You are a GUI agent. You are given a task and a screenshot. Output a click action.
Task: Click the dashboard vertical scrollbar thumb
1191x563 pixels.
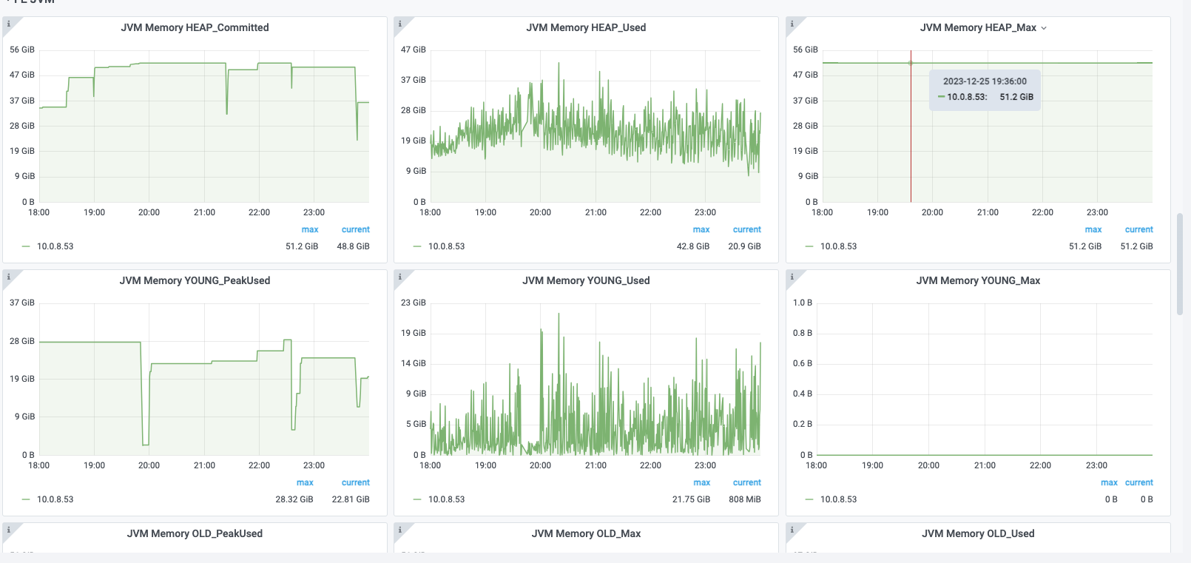click(1180, 264)
